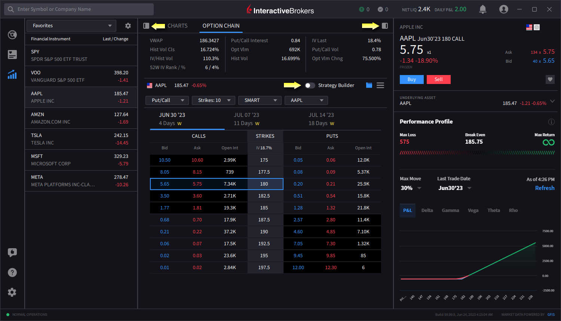Open the Max Move 30% dropdown
Image resolution: width=561 pixels, height=321 pixels.
click(411, 188)
